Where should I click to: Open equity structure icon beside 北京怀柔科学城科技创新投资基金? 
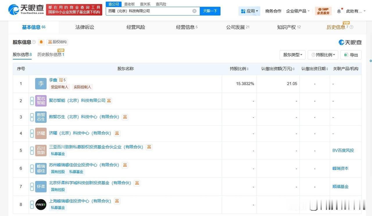(x=137, y=183)
